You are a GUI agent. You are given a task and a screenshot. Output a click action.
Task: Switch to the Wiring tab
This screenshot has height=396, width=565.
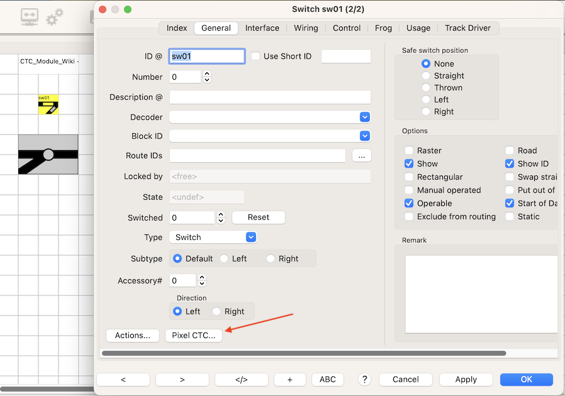(306, 28)
